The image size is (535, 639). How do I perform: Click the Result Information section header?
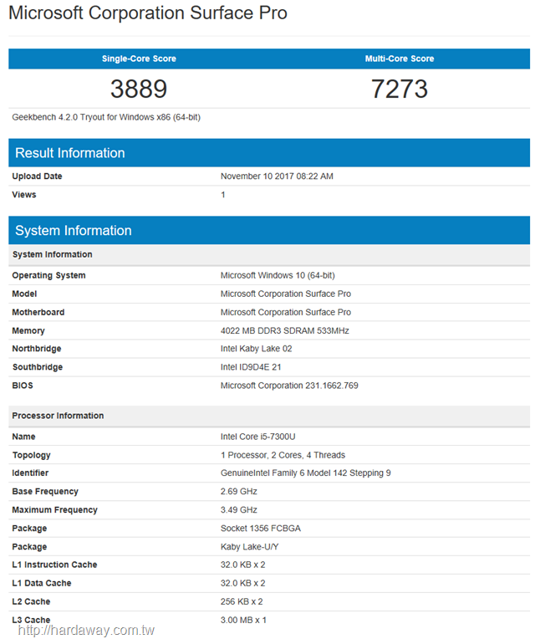pyautogui.click(x=269, y=153)
